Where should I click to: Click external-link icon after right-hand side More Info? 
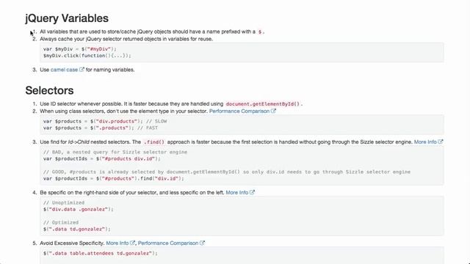(252, 192)
